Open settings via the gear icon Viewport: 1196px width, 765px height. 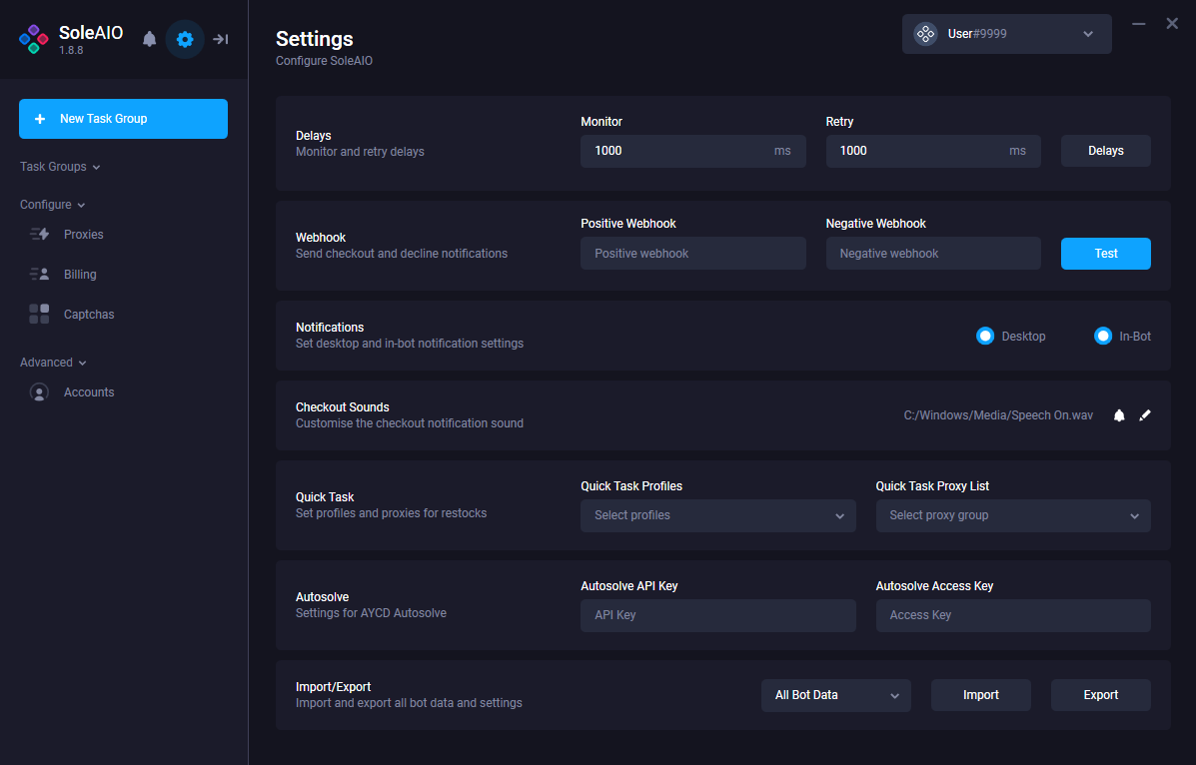coord(185,39)
